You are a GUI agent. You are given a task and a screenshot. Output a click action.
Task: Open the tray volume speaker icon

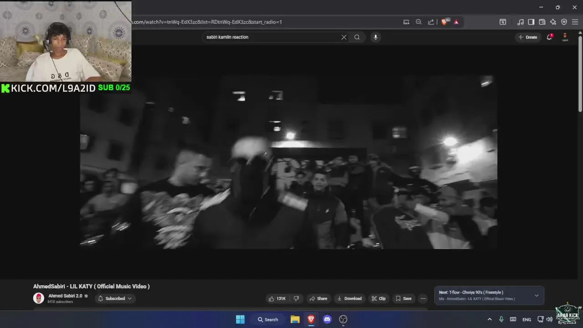549,319
